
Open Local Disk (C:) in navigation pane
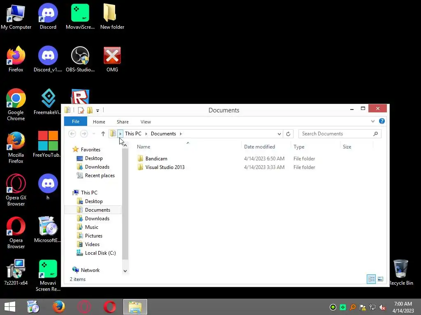(100, 253)
